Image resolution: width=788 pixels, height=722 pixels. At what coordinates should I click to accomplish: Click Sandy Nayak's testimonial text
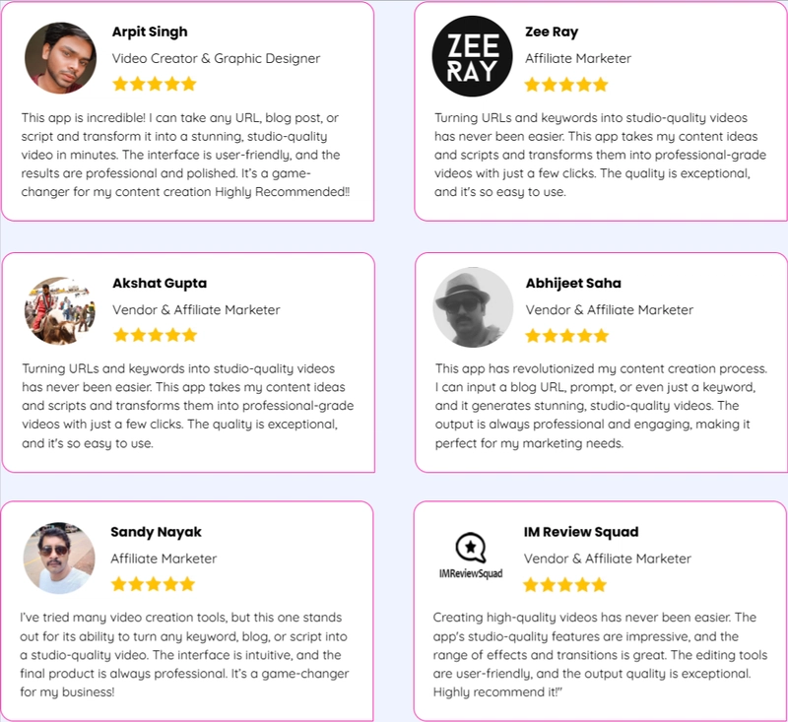(x=184, y=655)
